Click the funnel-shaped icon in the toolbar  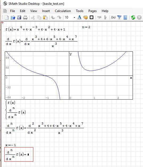pyautogui.click(x=119, y=17)
